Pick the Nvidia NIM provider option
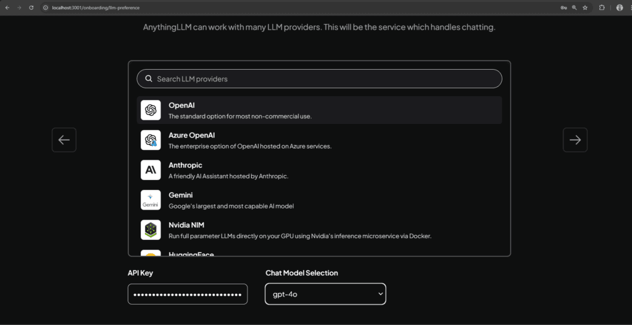The height and width of the screenshot is (325, 632). tap(319, 230)
